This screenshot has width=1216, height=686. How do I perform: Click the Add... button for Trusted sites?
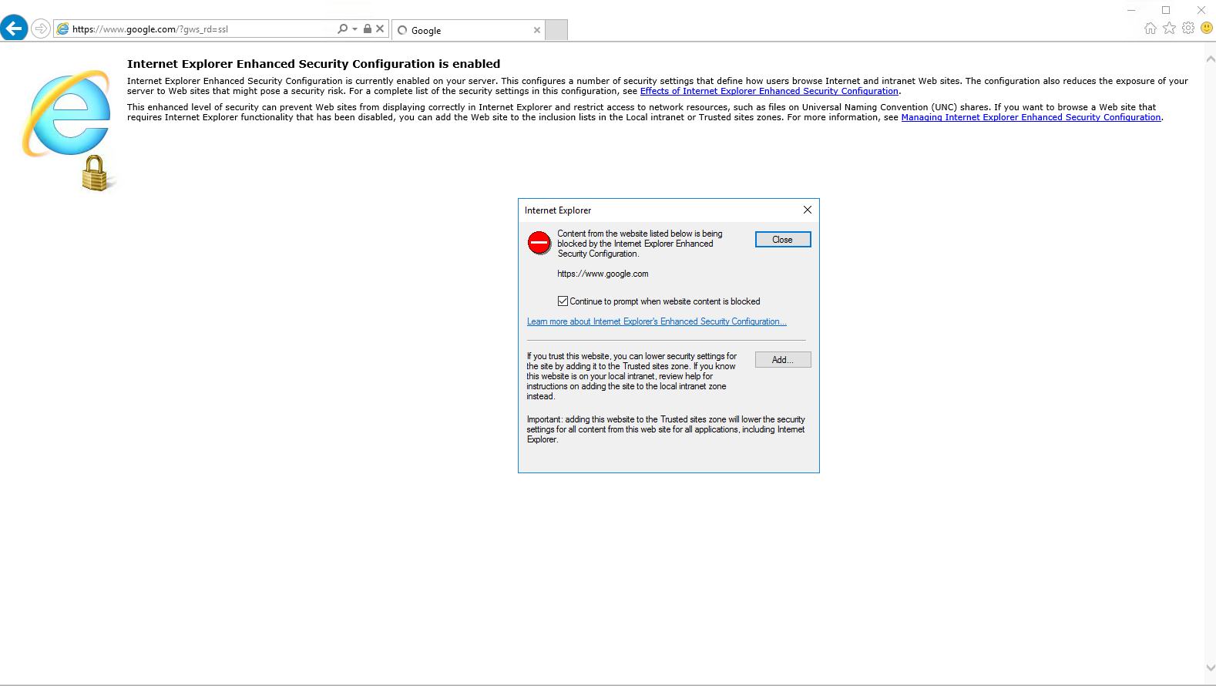click(x=783, y=360)
